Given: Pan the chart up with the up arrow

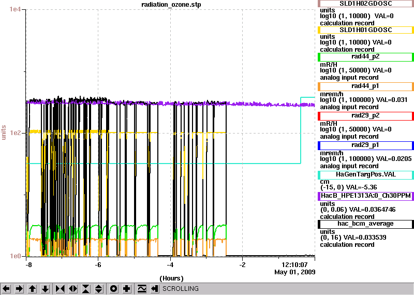Looking at the screenshot, I should (32, 289).
